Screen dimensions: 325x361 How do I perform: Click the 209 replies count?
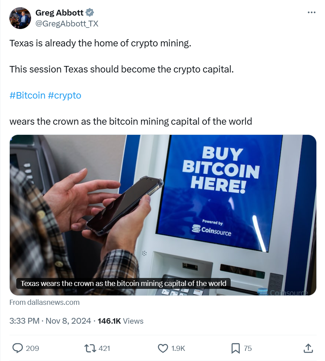coord(33,348)
